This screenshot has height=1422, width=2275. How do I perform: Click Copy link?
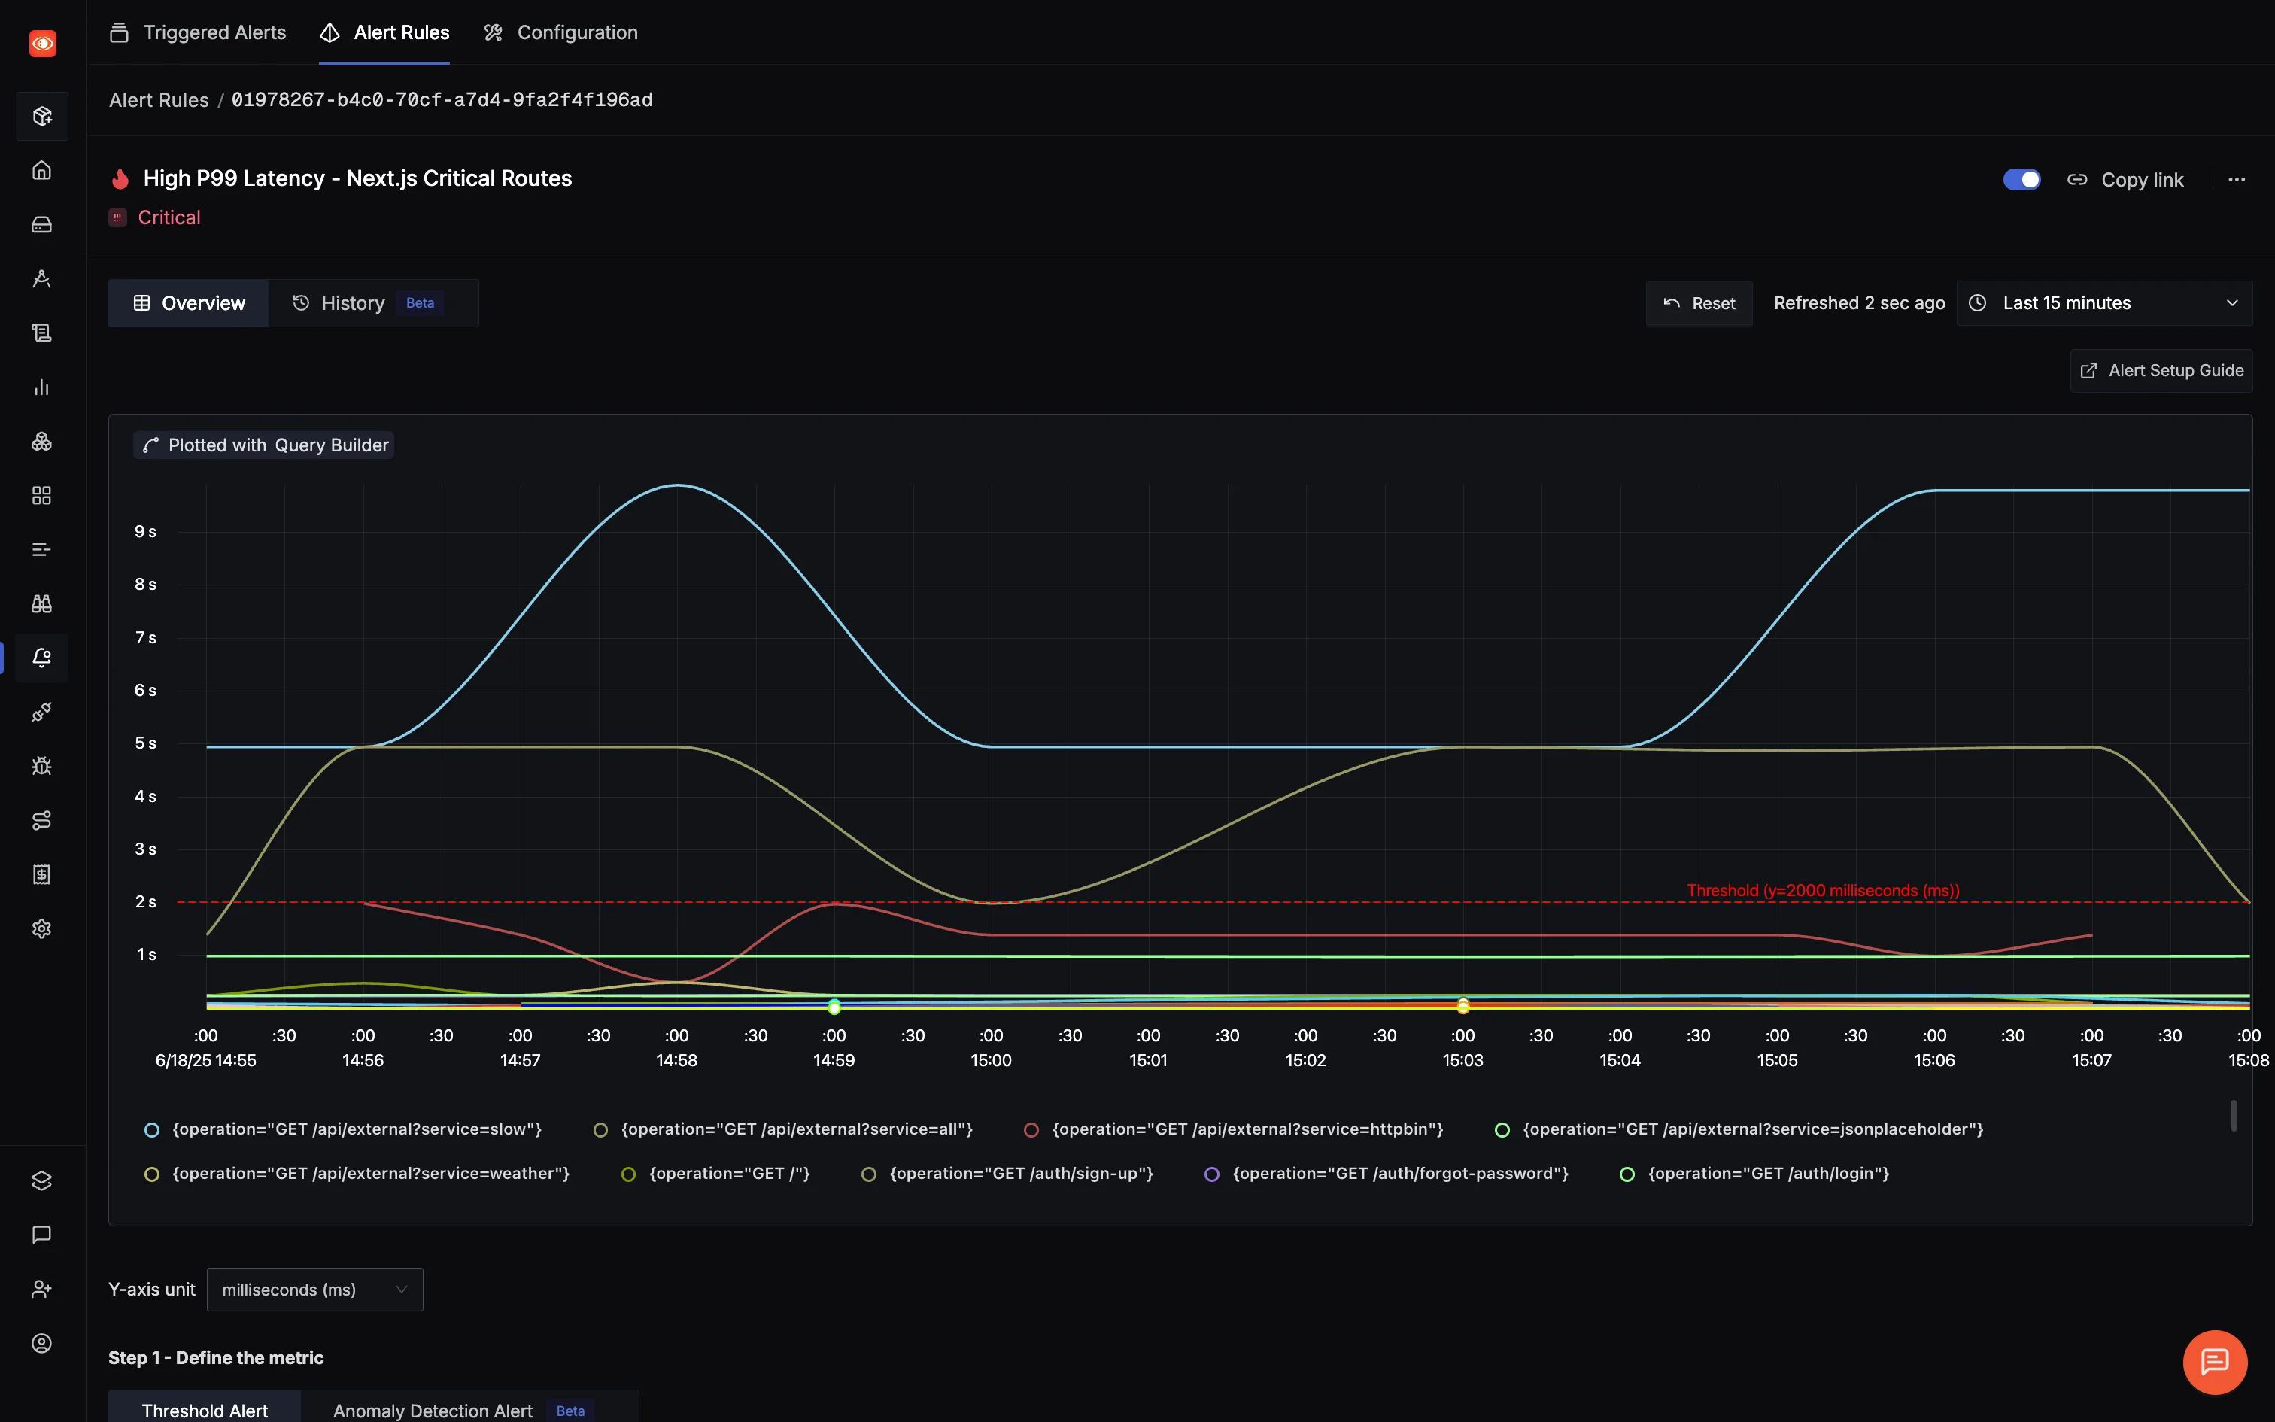(x=2125, y=180)
